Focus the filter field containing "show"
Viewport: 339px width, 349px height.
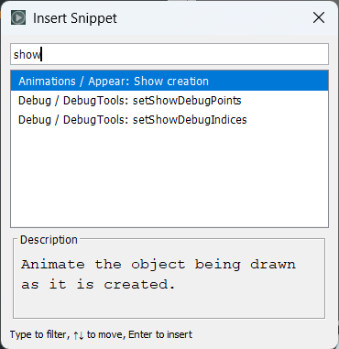[x=169, y=54]
